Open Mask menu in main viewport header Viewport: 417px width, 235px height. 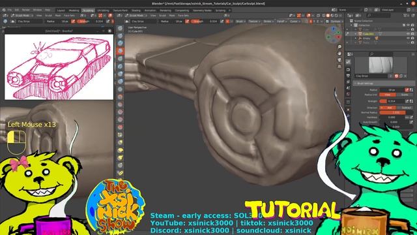pos(172,16)
